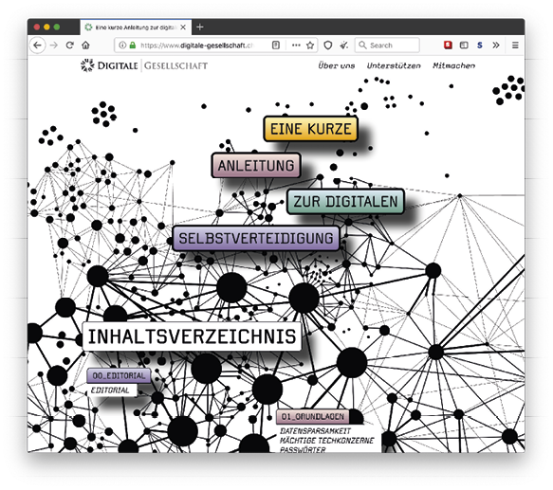
Task: Open the Firefox hamburger menu
Action: tap(515, 45)
